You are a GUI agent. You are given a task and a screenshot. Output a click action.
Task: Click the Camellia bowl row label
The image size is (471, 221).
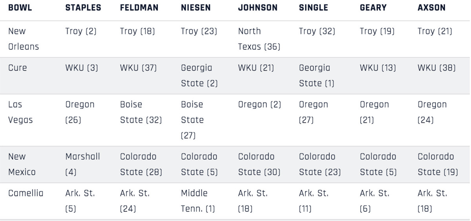pyautogui.click(x=26, y=193)
